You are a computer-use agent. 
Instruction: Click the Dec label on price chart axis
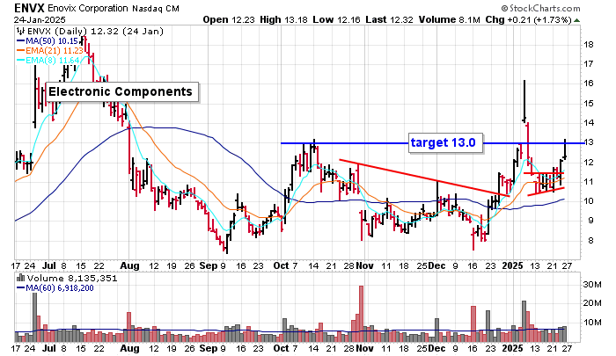click(436, 265)
